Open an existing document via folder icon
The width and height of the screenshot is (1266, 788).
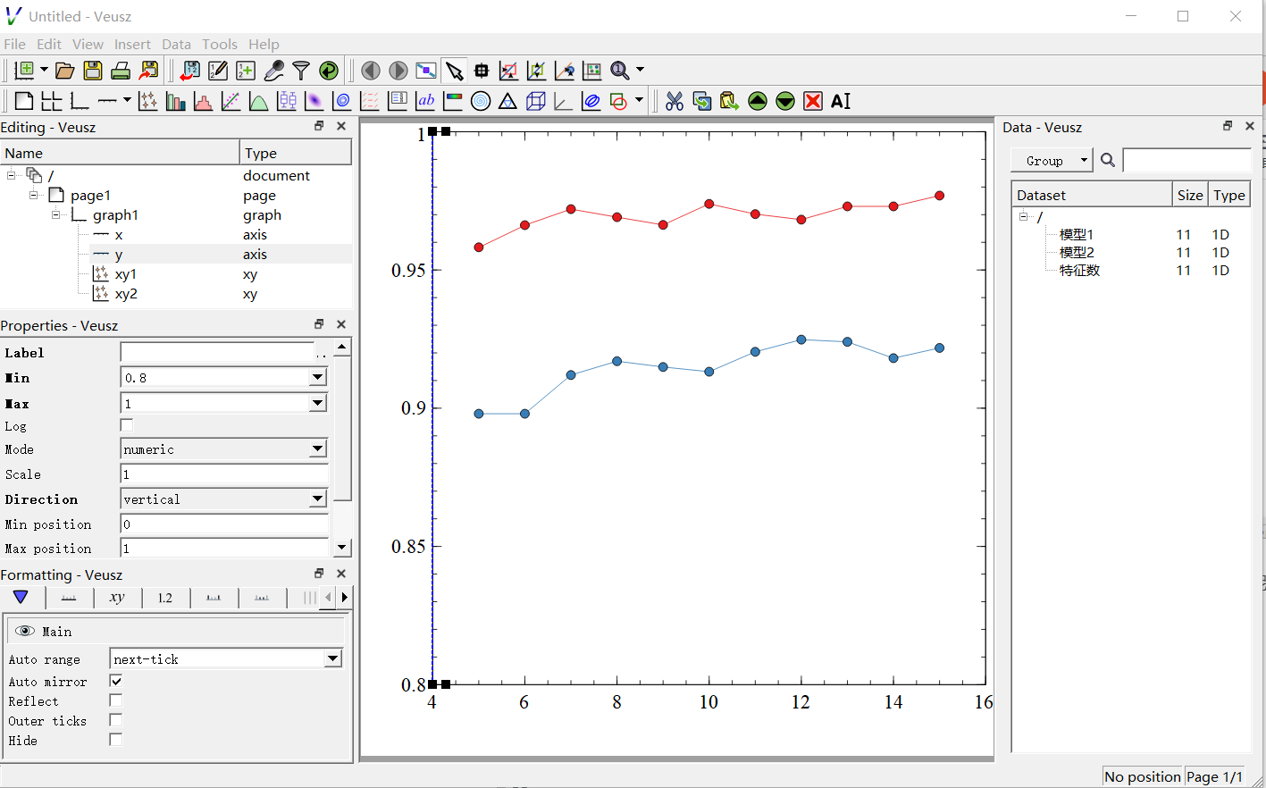(x=64, y=70)
